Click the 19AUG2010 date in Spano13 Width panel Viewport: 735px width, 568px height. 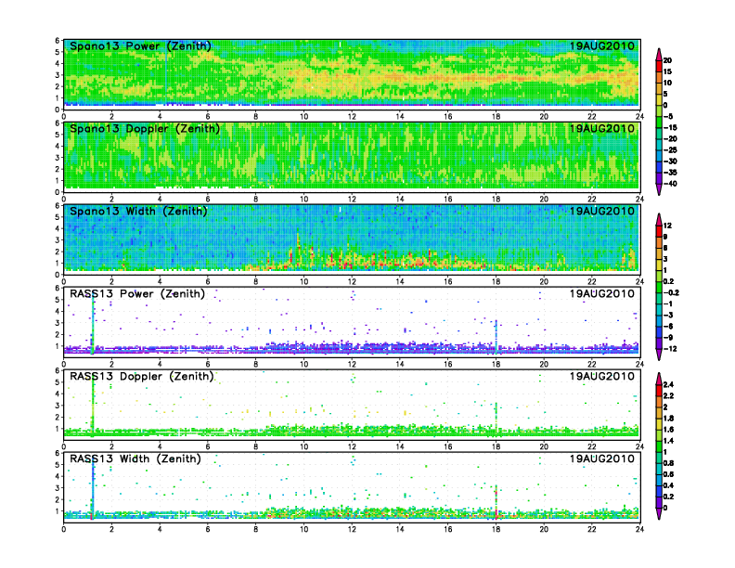(x=602, y=211)
